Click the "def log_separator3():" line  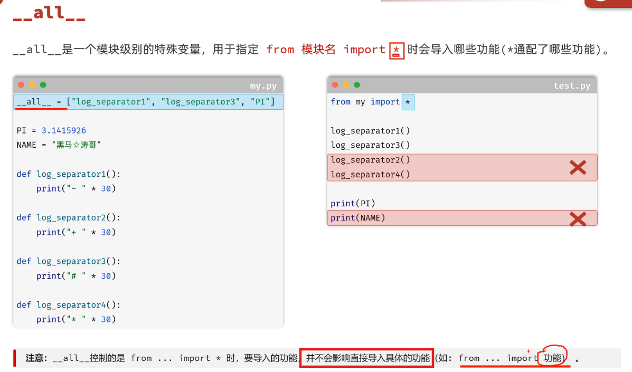pyautogui.click(x=69, y=261)
